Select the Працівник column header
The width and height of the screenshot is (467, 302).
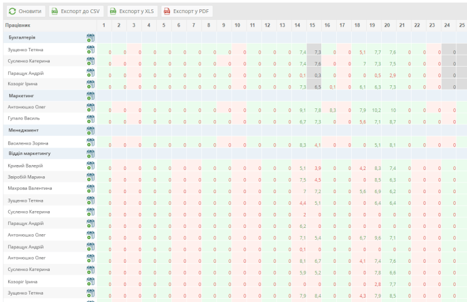(17, 26)
